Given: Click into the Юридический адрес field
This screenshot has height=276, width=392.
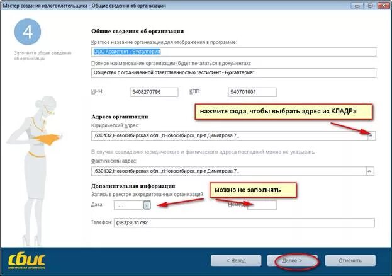Looking at the screenshot, I should click(230, 135).
